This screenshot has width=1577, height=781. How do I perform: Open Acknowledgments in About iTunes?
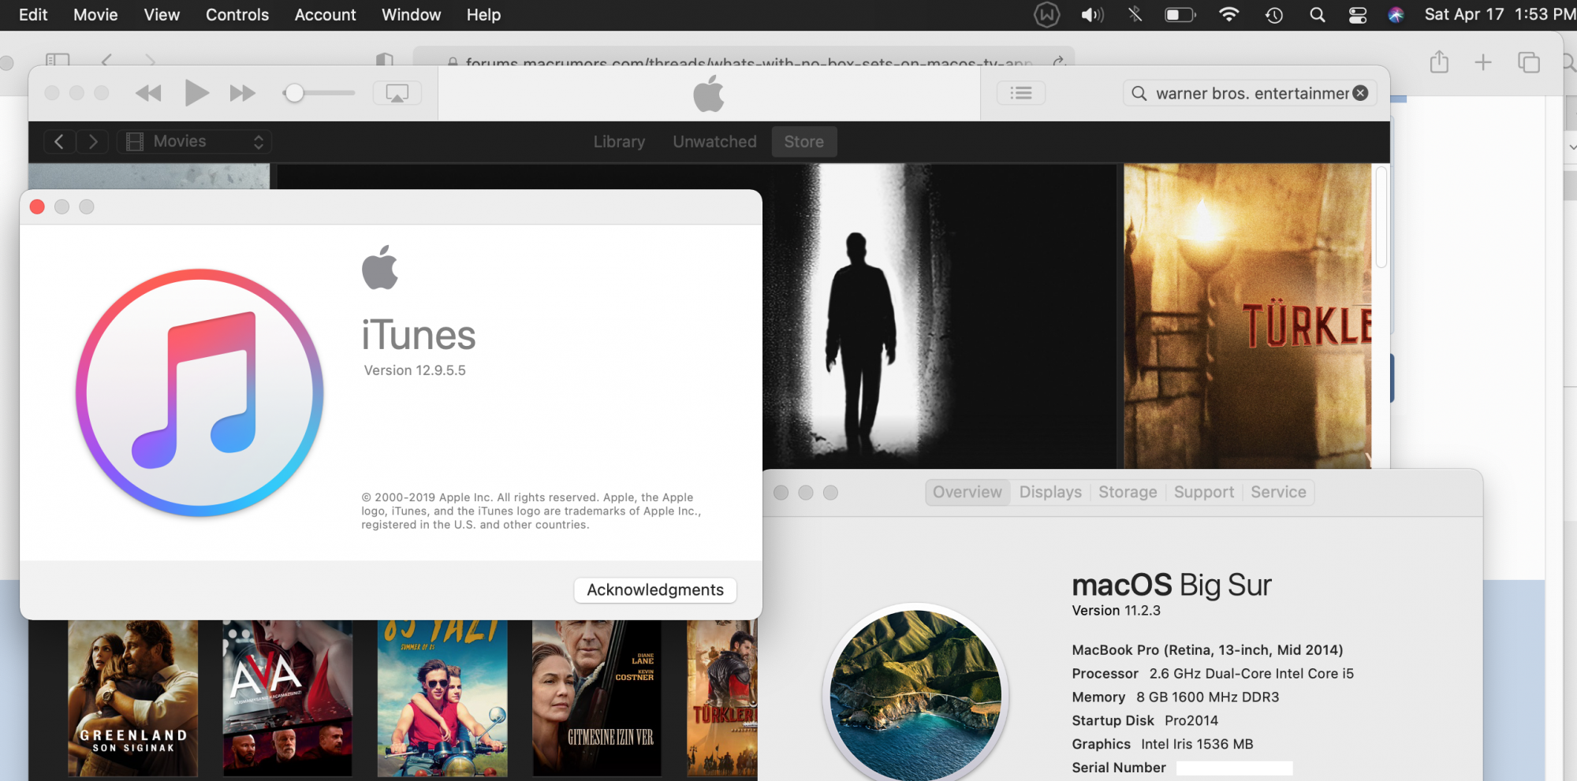pos(655,590)
